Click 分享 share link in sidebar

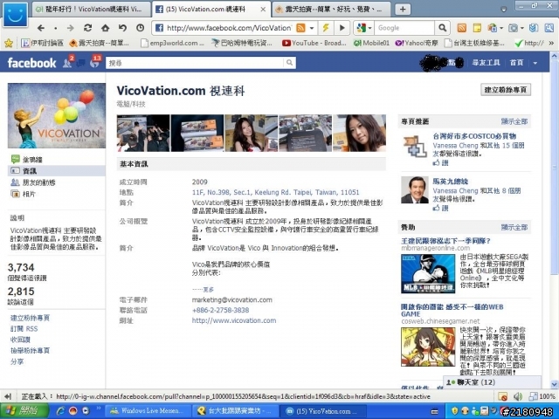[17, 361]
